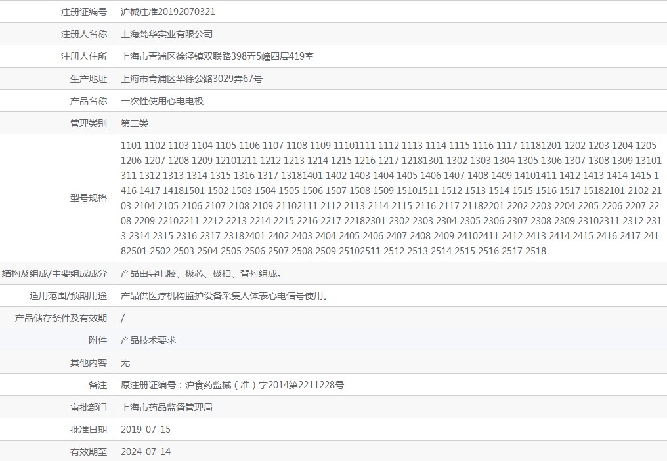This screenshot has width=667, height=461.
Task: Click management class value 第二类
Action: tap(135, 123)
